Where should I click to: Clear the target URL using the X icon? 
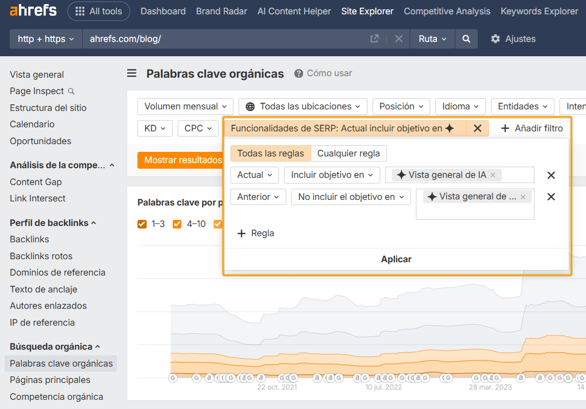coord(398,38)
